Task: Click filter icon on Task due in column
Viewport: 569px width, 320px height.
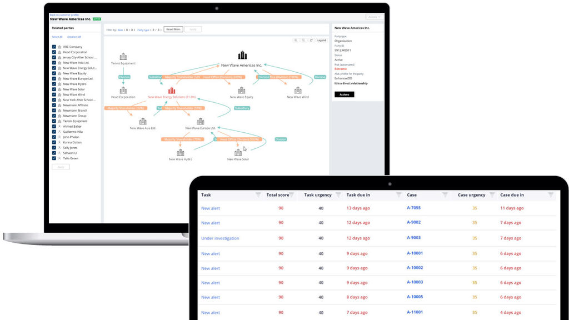Action: click(398, 195)
